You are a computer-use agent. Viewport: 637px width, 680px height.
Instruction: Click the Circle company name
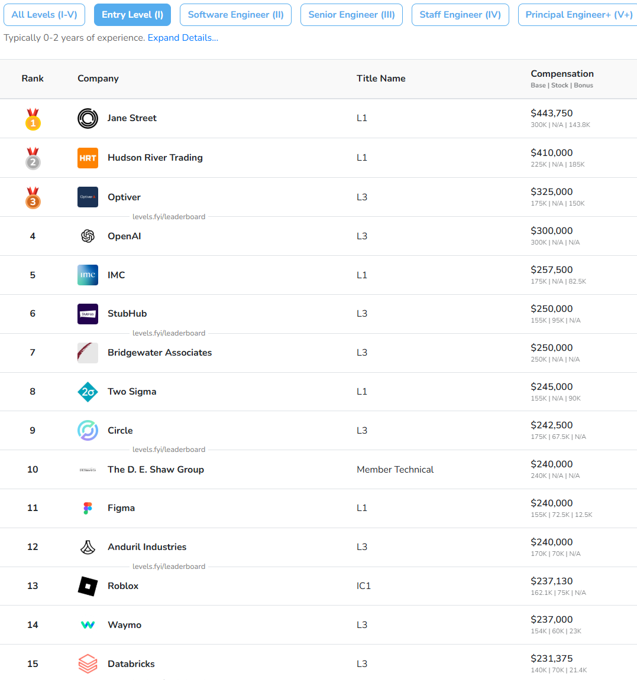click(120, 430)
